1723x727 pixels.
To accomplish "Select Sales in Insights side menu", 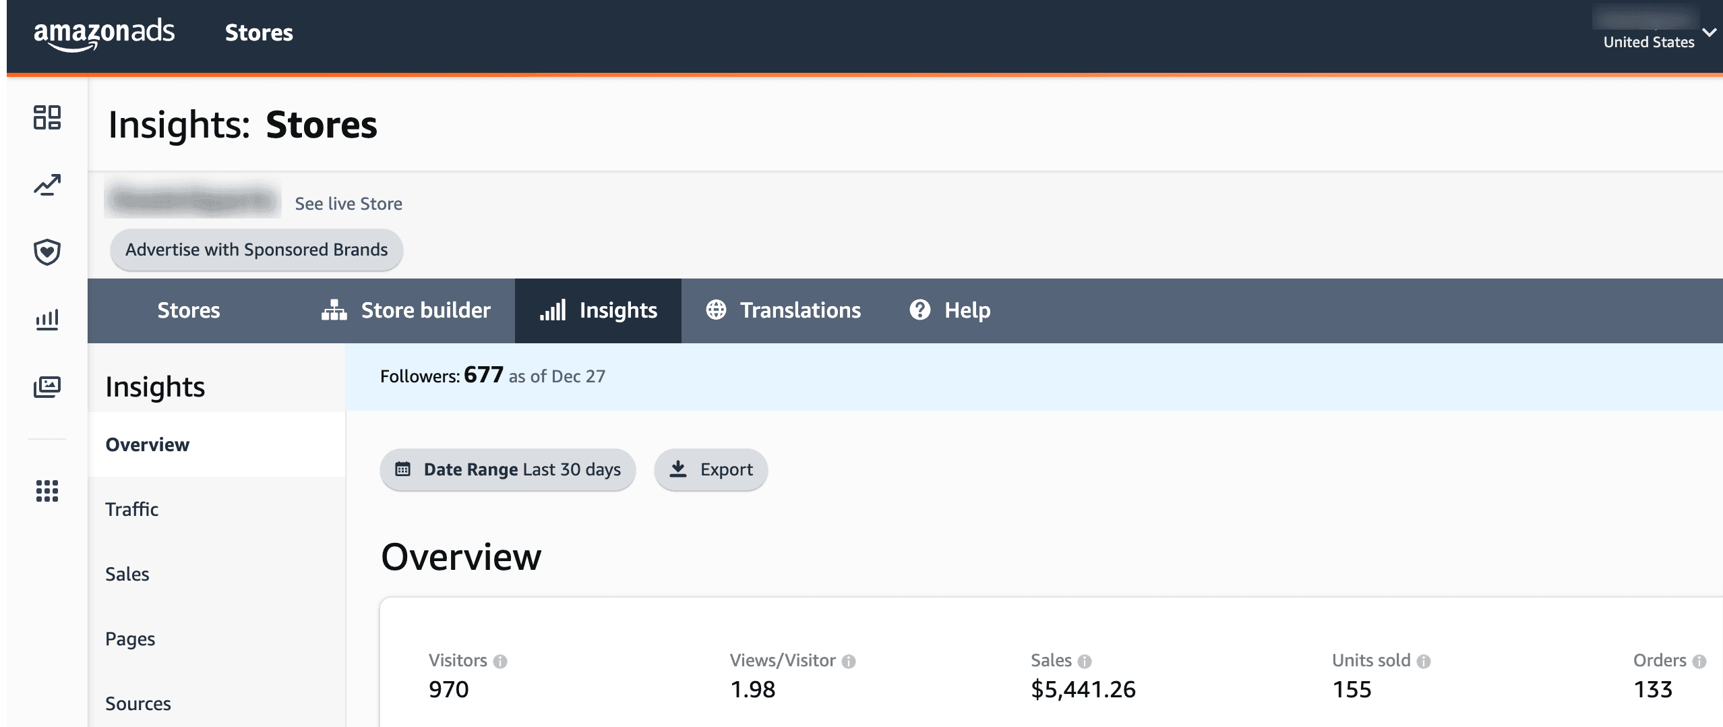I will tap(216, 574).
